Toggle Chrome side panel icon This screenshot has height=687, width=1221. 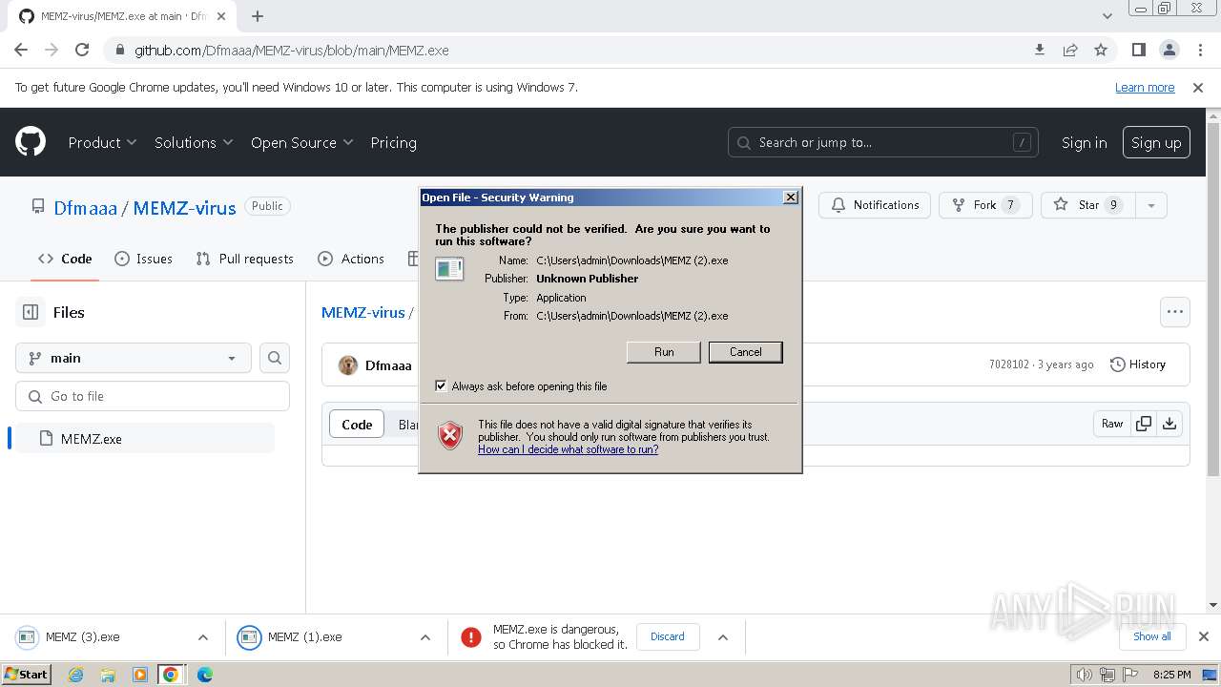tap(1139, 50)
